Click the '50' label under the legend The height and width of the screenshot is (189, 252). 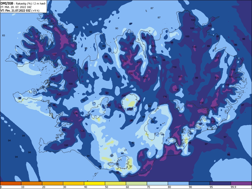click(x=107, y=187)
